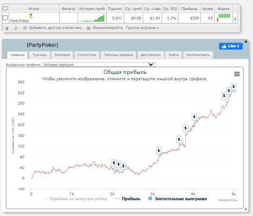Switch to the Турниры tab
253x216 pixels.
(x=40, y=55)
